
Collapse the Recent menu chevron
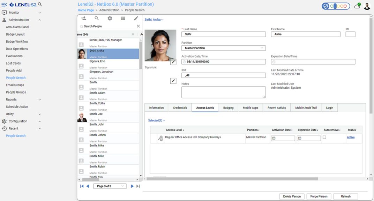point(39,128)
